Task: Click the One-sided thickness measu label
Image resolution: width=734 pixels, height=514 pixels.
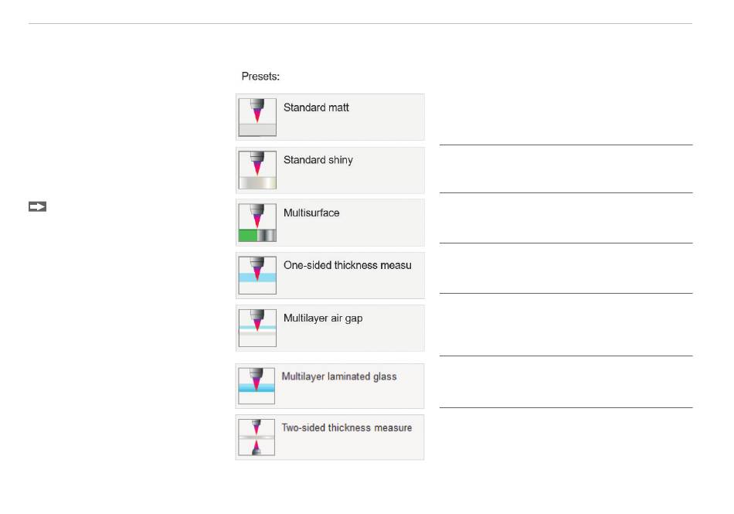Action: pos(348,265)
